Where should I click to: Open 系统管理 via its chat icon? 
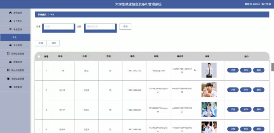(11, 87)
